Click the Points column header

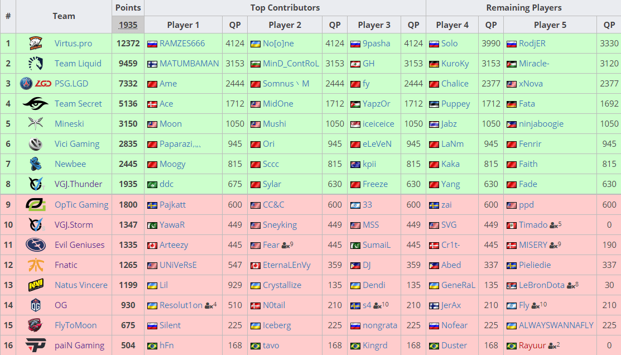point(128,7)
